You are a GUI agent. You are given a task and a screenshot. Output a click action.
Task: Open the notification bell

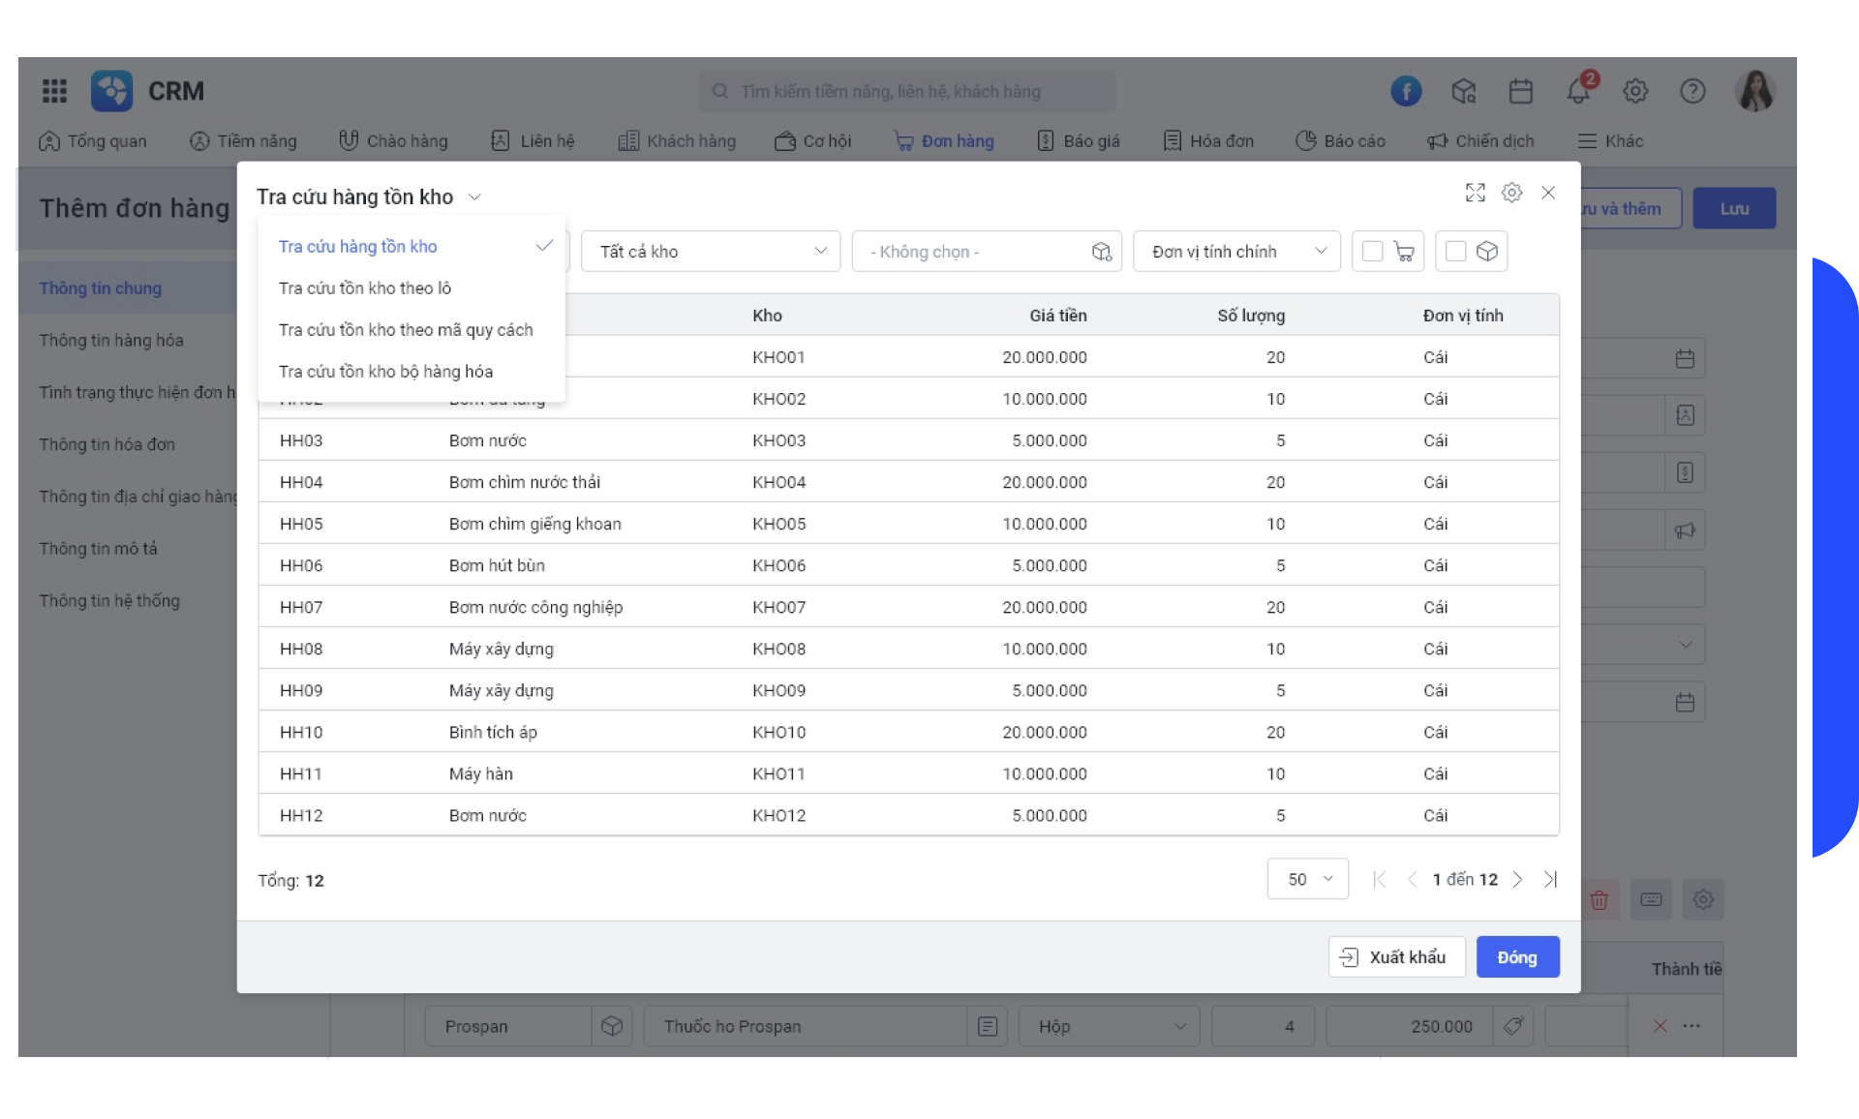pyautogui.click(x=1578, y=91)
